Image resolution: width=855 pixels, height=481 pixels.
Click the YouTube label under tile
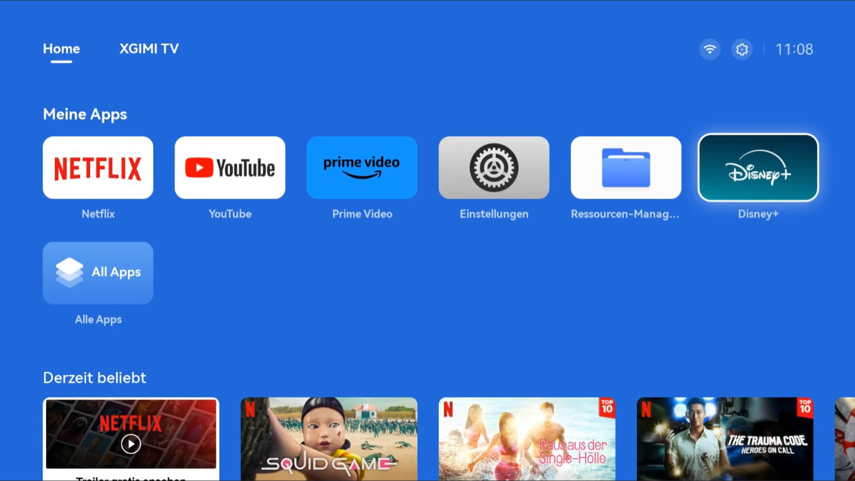tap(230, 214)
